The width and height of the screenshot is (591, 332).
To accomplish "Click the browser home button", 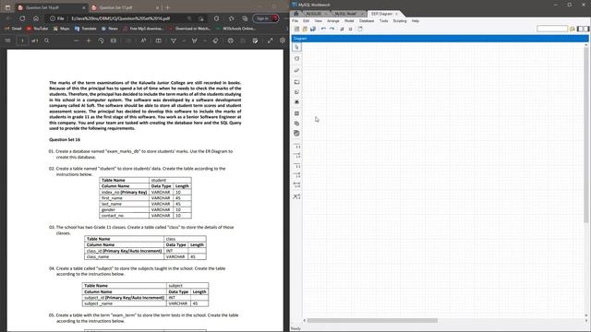I will tap(36, 18).
